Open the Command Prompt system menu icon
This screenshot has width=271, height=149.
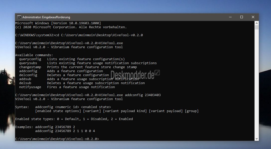(x=19, y=17)
